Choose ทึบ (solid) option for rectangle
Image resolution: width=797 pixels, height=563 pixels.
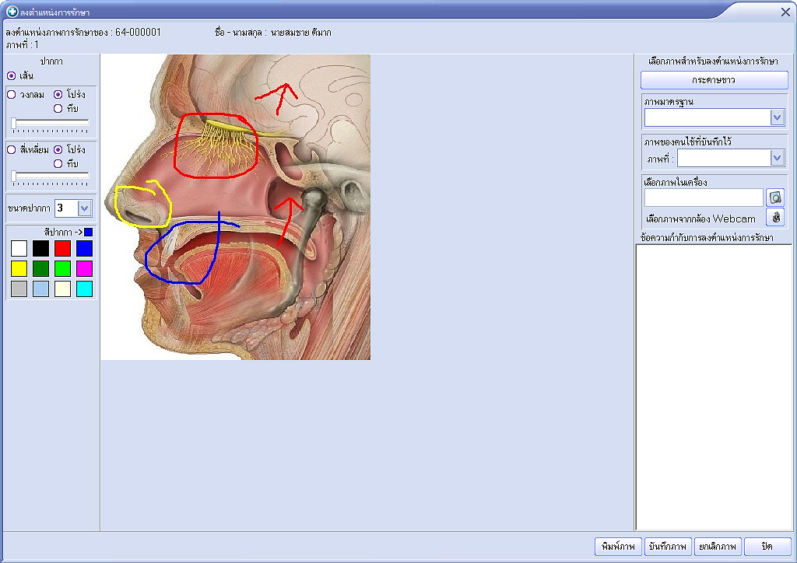coord(58,163)
